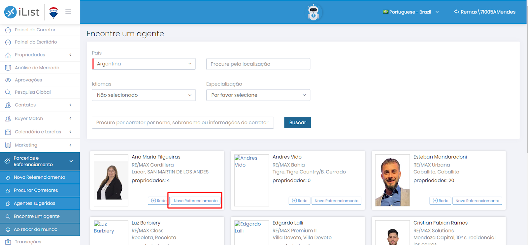Click the Painel do Corretor gauge icon
The height and width of the screenshot is (245, 528).
pyautogui.click(x=8, y=30)
